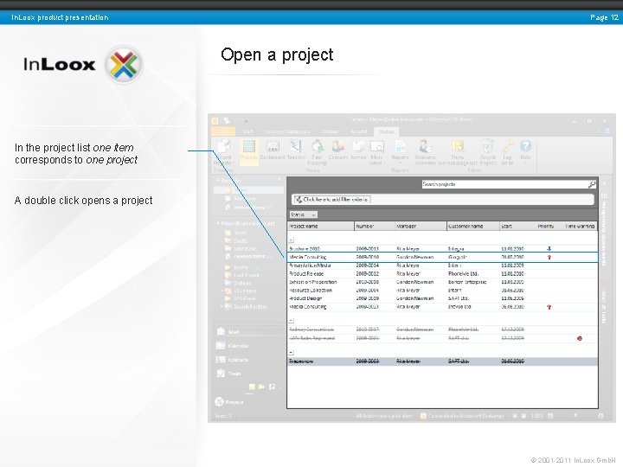The image size is (623, 467).
Task: Click customer Bonam Enterprise cell
Action: [467, 282]
